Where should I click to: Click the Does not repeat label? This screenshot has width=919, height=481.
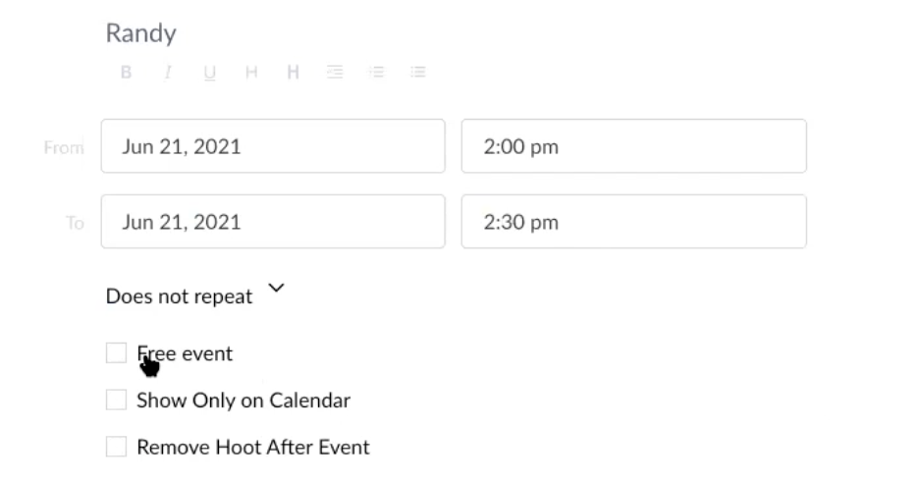pyautogui.click(x=179, y=296)
